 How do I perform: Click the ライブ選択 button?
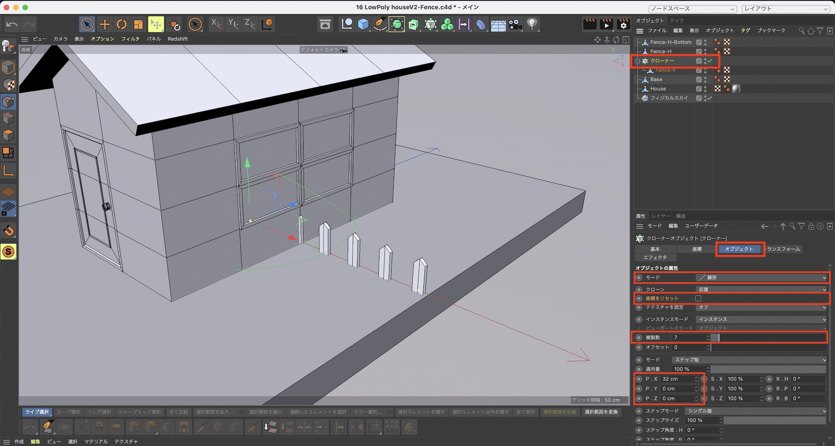[37, 412]
